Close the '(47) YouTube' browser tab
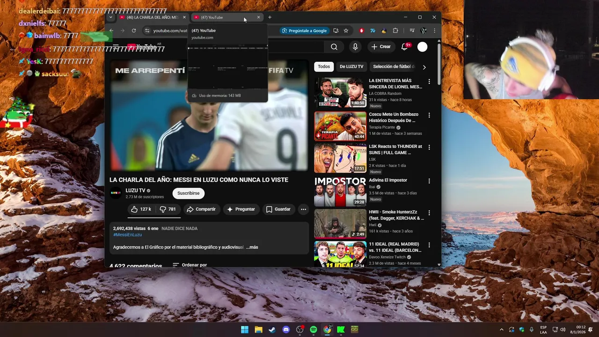Viewport: 599px width, 337px height. coord(258,17)
